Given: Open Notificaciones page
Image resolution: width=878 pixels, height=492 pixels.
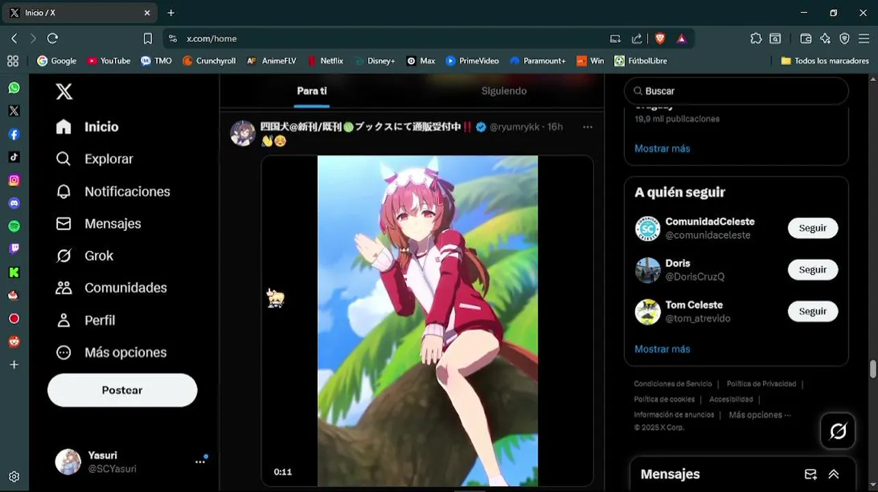Looking at the screenshot, I should click(114, 192).
